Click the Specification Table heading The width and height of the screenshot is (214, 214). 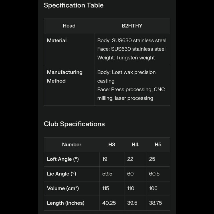pos(74,5)
